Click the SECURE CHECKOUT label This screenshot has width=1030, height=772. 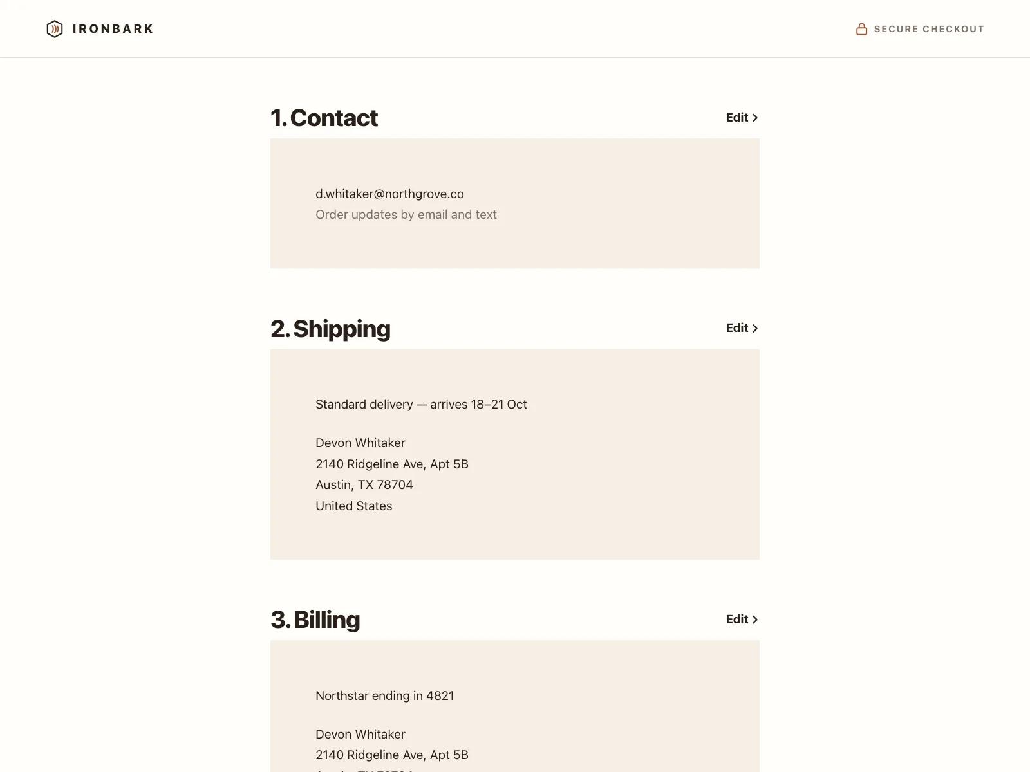pyautogui.click(x=929, y=29)
